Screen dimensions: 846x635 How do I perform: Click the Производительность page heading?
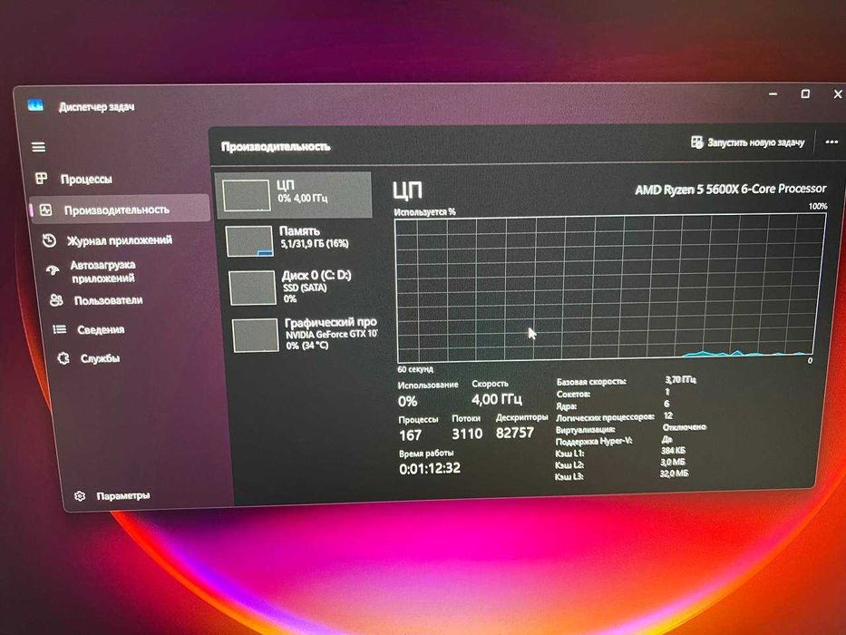click(276, 147)
